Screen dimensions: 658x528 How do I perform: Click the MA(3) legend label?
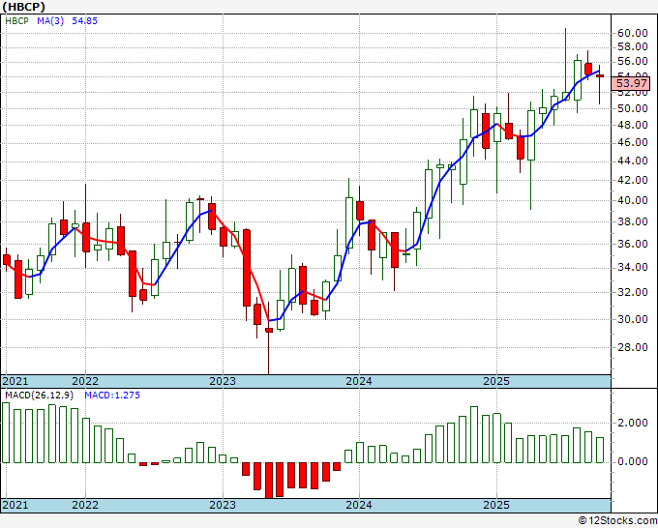pos(50,20)
